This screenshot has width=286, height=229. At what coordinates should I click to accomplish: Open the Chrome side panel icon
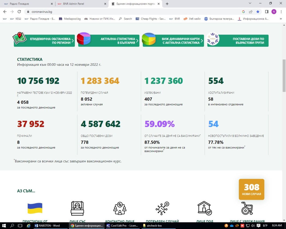pos(267,12)
